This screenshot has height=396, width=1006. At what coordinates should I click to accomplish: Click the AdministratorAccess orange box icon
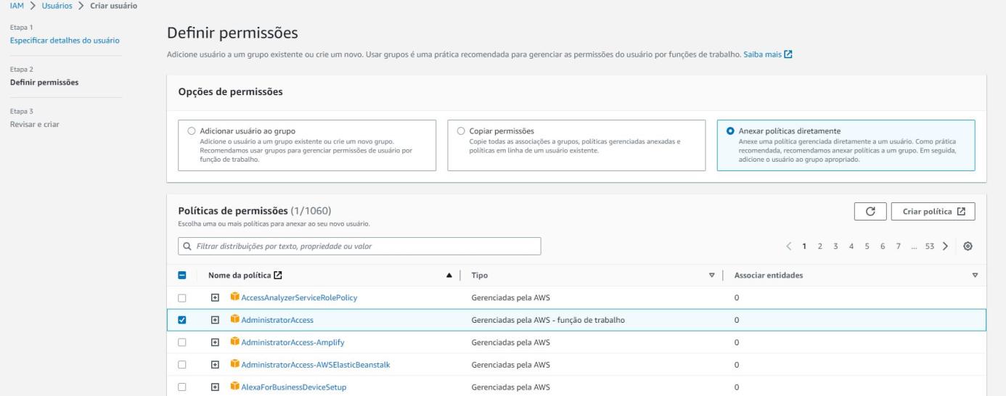coord(234,319)
